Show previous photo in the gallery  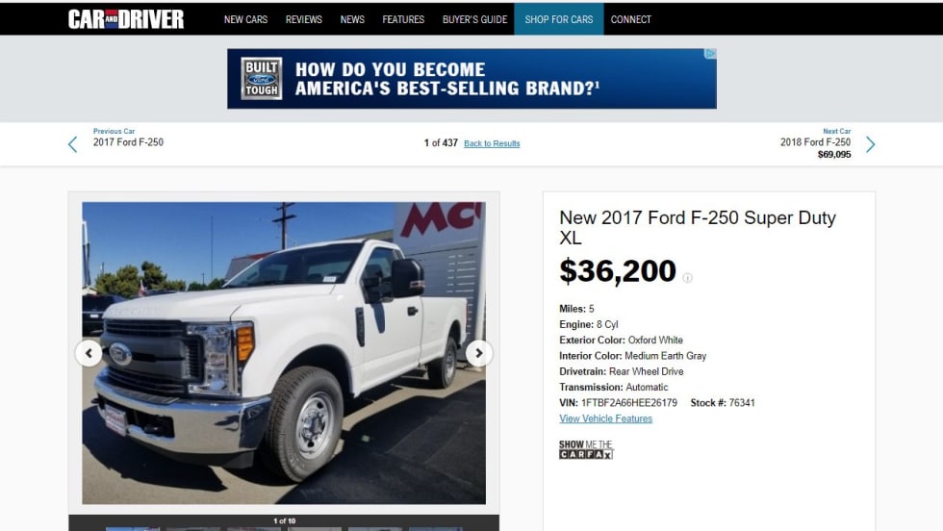click(x=89, y=353)
